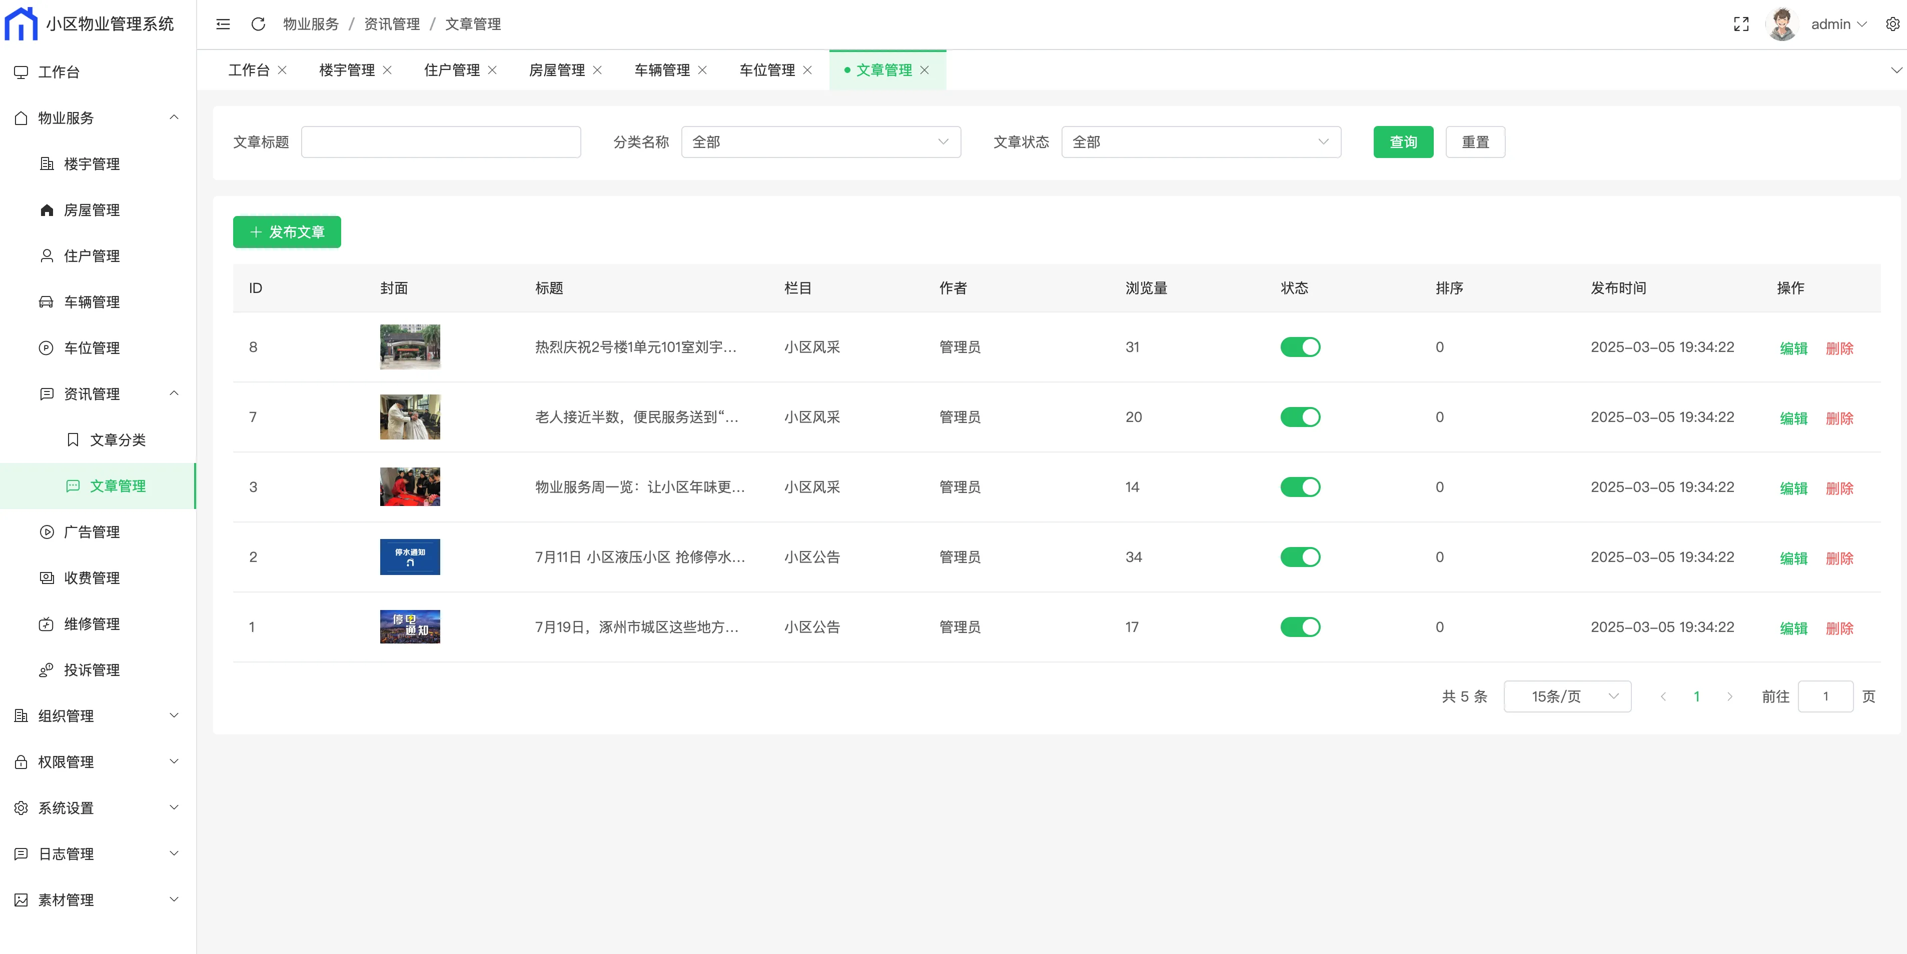Open 广告管理 in the sidebar
This screenshot has height=954, width=1907.
click(x=91, y=532)
